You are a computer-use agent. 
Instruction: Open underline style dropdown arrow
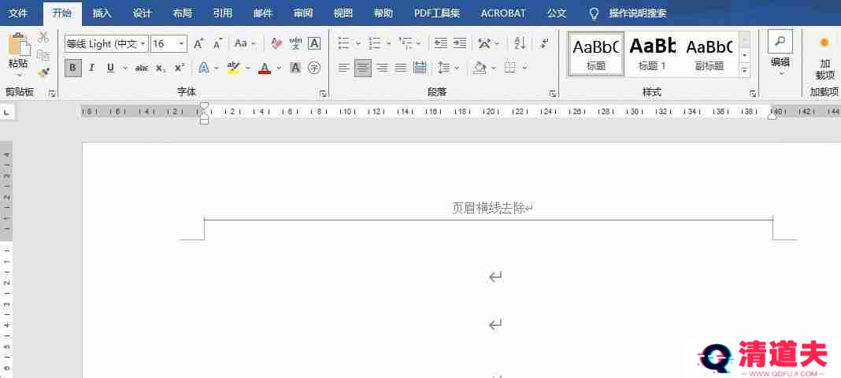coord(125,68)
